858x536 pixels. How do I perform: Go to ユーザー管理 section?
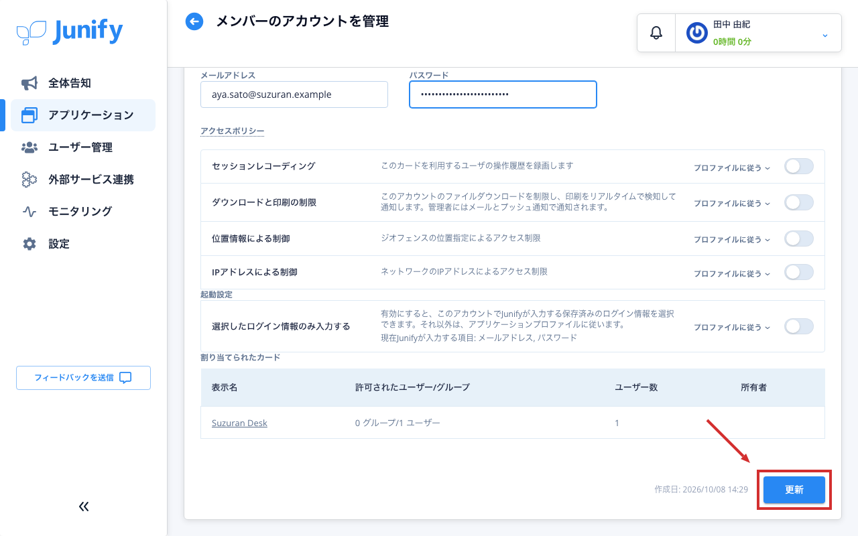click(83, 147)
